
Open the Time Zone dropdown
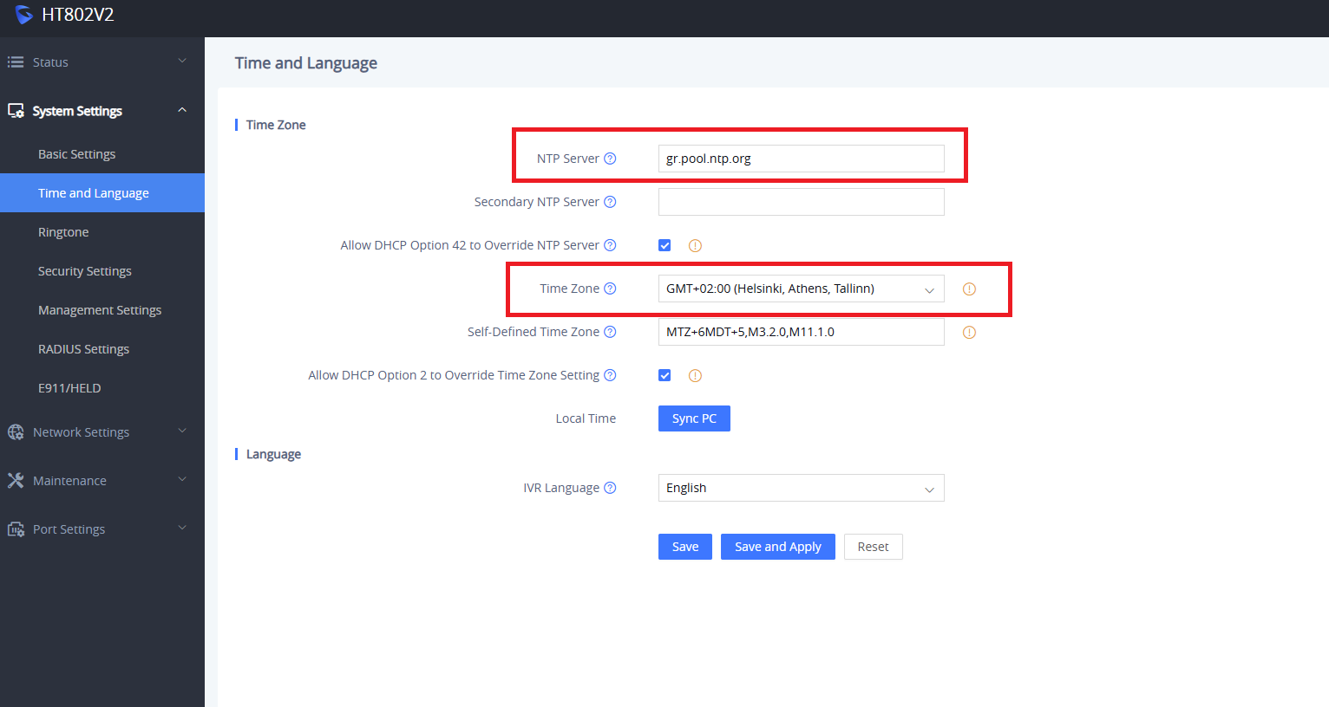click(x=800, y=289)
